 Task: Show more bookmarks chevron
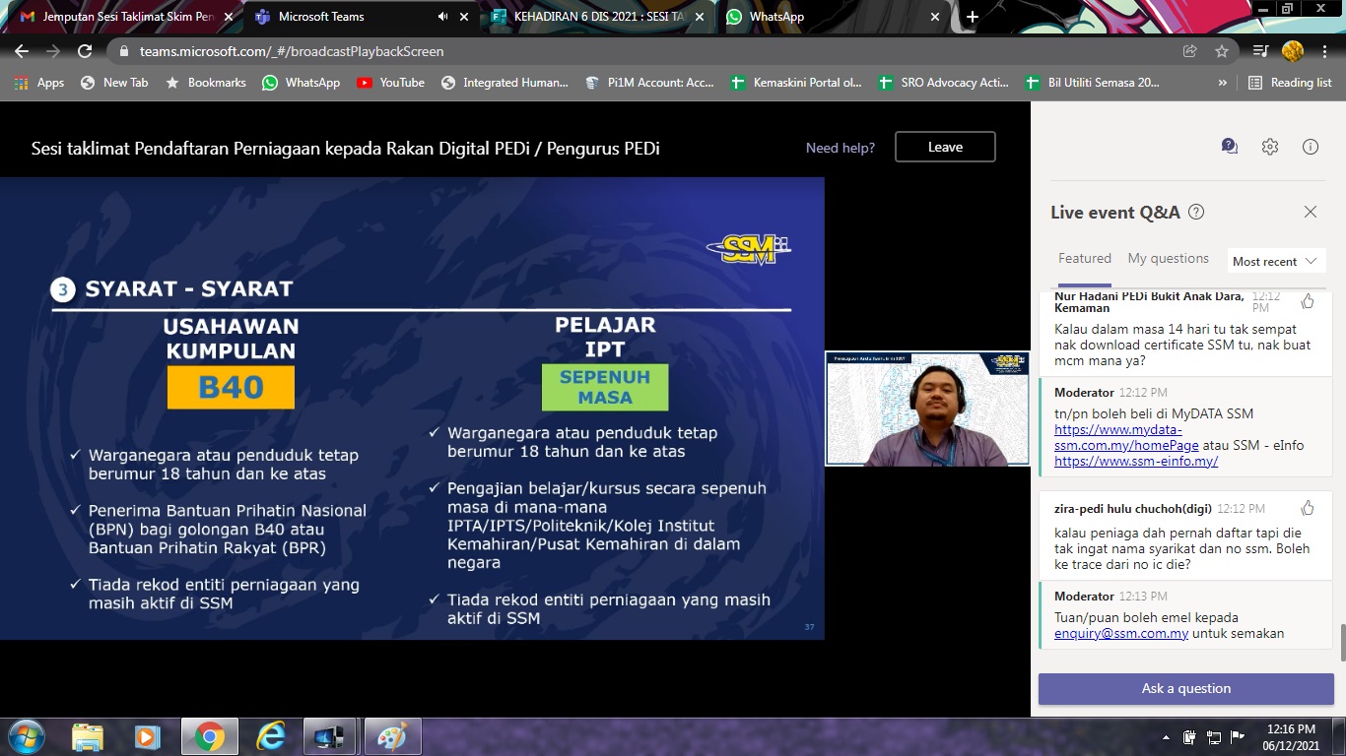[1223, 83]
